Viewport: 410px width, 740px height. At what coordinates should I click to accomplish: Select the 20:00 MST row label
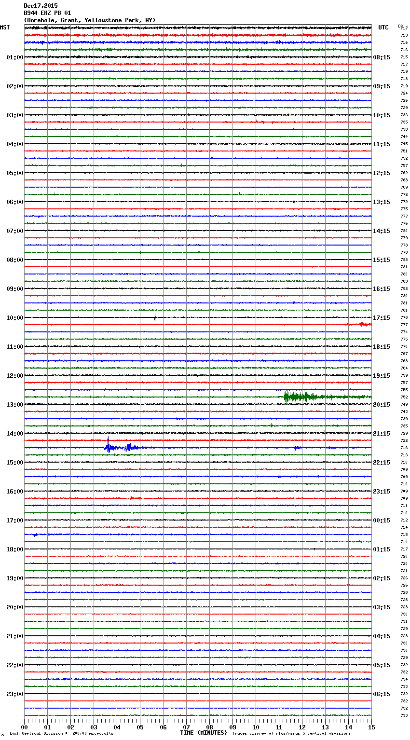click(15, 607)
